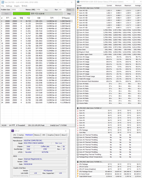This screenshot has width=142, height=178.
Task: Click the motherboard Model field in CPU-Z
Action: 37,143
